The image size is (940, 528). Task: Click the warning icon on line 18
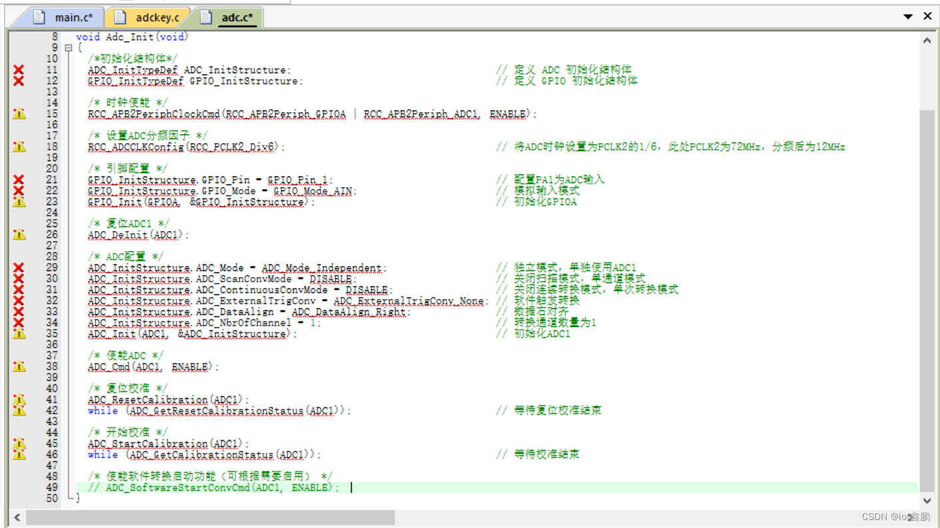(x=19, y=146)
